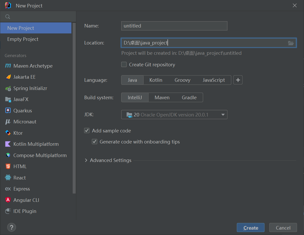Image resolution: width=304 pixels, height=235 pixels.
Task: Click the JDK folder icon in combo box
Action: tap(129, 115)
